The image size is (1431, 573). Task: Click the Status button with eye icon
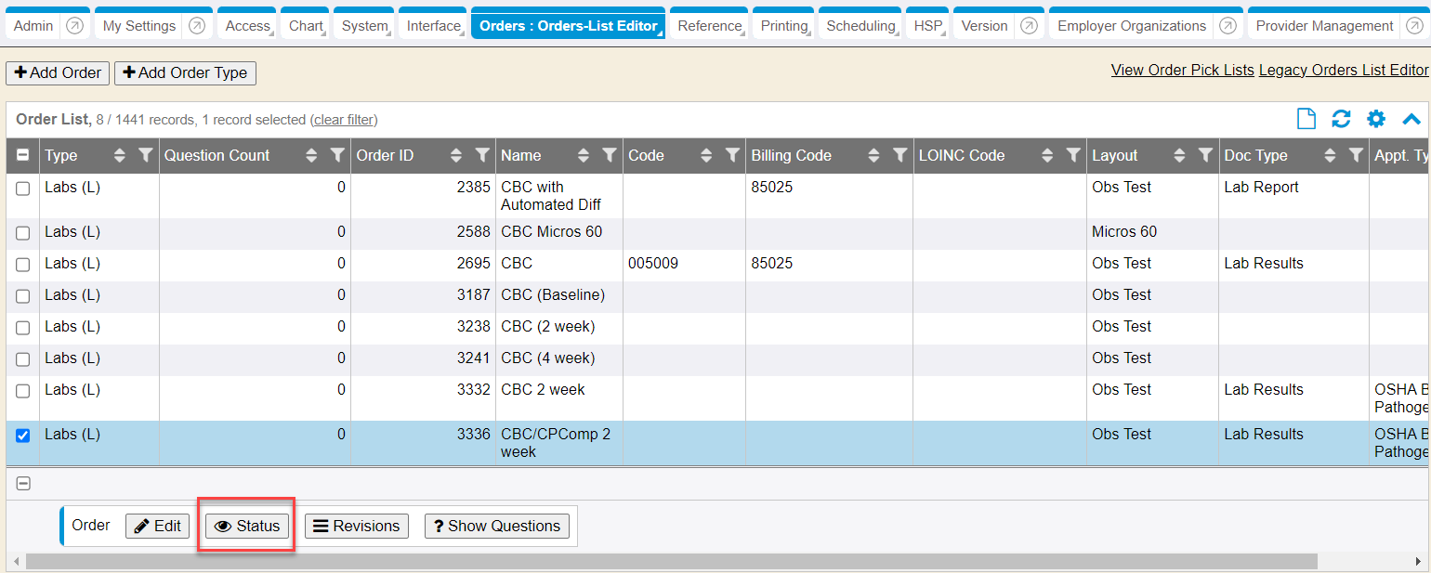point(247,526)
